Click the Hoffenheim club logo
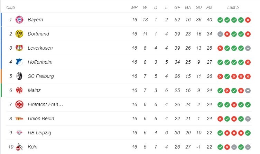This screenshot has width=260, height=154. (19, 62)
